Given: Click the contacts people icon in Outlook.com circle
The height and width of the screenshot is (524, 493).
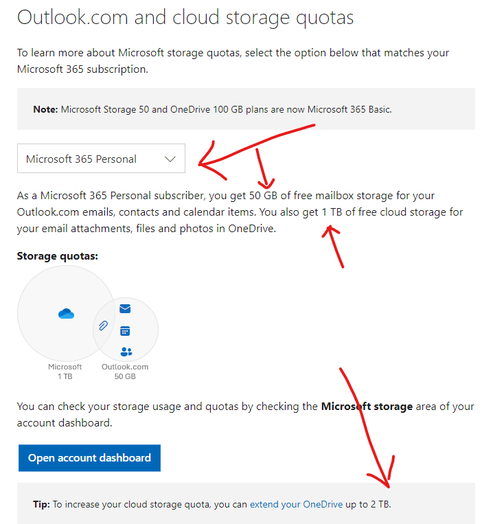Looking at the screenshot, I should tap(126, 352).
